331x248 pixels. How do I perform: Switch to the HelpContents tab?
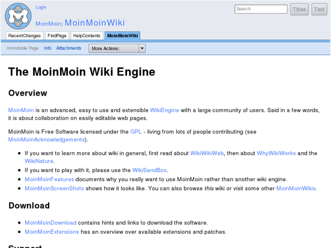(x=87, y=35)
